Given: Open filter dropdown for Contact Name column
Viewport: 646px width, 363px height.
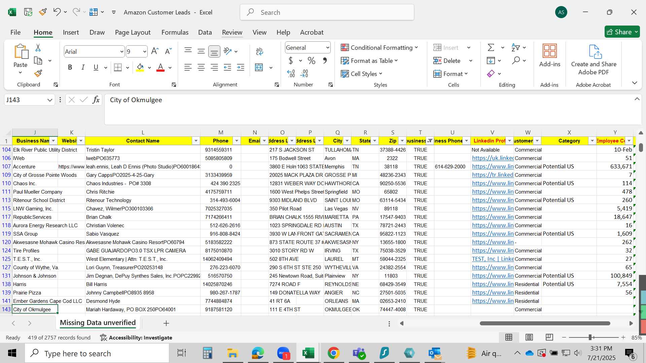Looking at the screenshot, I should pos(196,141).
